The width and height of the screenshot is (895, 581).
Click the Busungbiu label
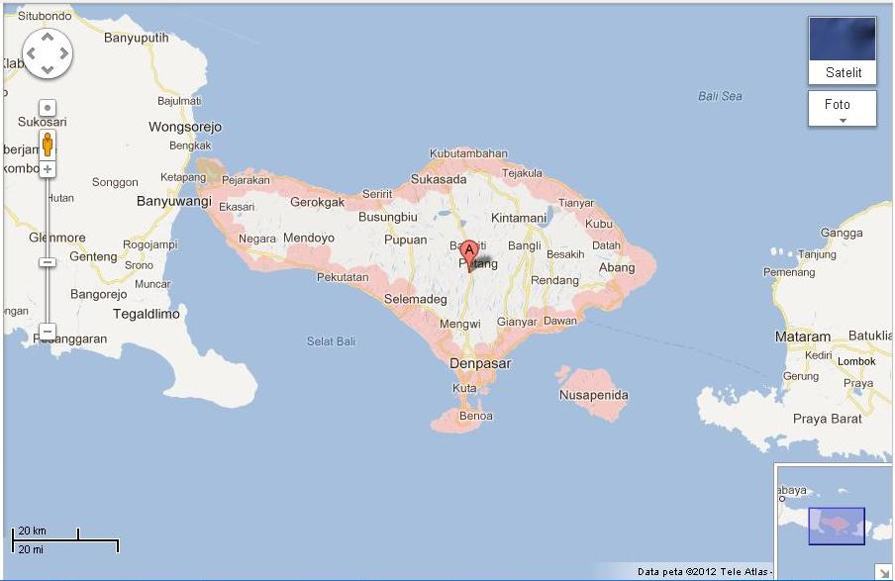387,217
